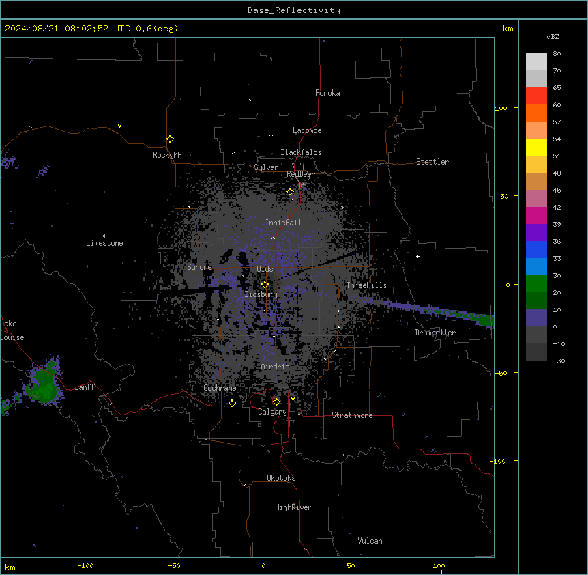The image size is (588, 575).
Task: Click the Sundre town label
Action: [x=199, y=267]
